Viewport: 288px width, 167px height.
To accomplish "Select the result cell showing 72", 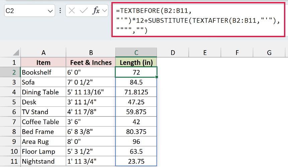I will [136, 72].
